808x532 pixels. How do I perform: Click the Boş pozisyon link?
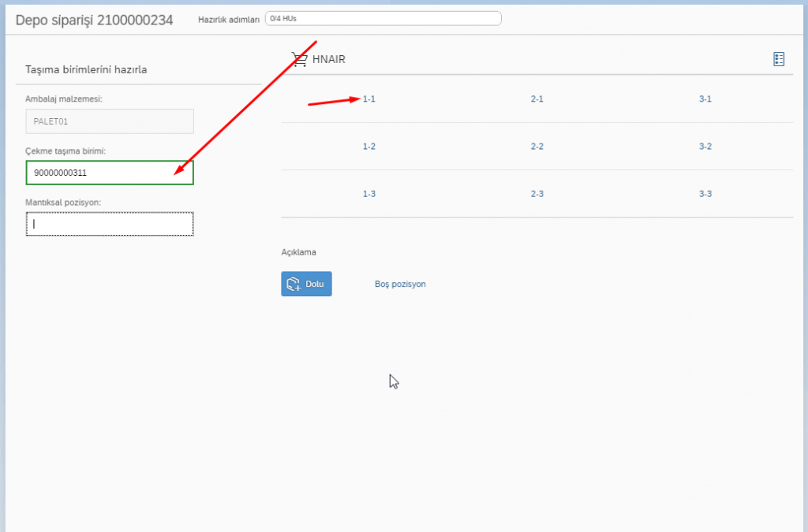[400, 284]
